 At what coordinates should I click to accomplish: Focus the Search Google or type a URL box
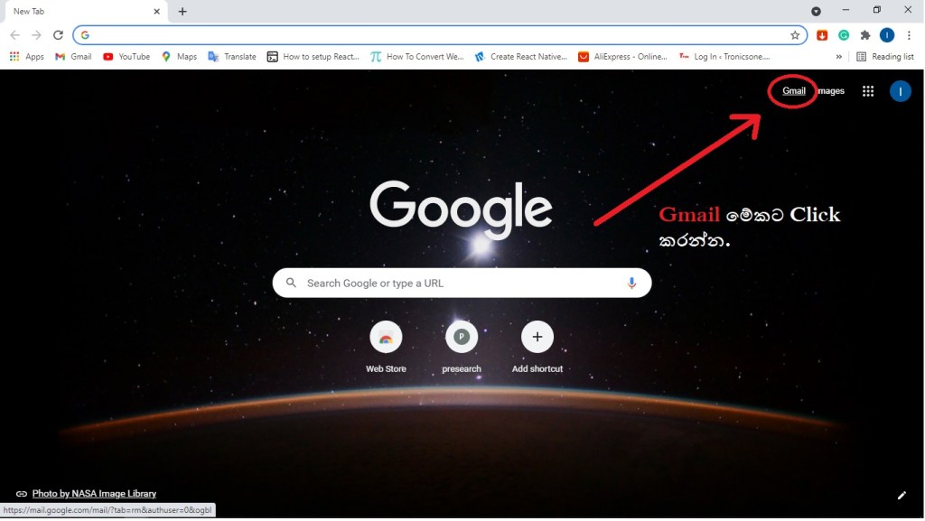tap(462, 283)
